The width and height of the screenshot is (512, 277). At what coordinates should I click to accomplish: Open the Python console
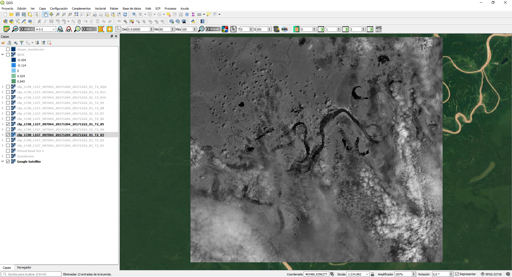(x=193, y=21)
